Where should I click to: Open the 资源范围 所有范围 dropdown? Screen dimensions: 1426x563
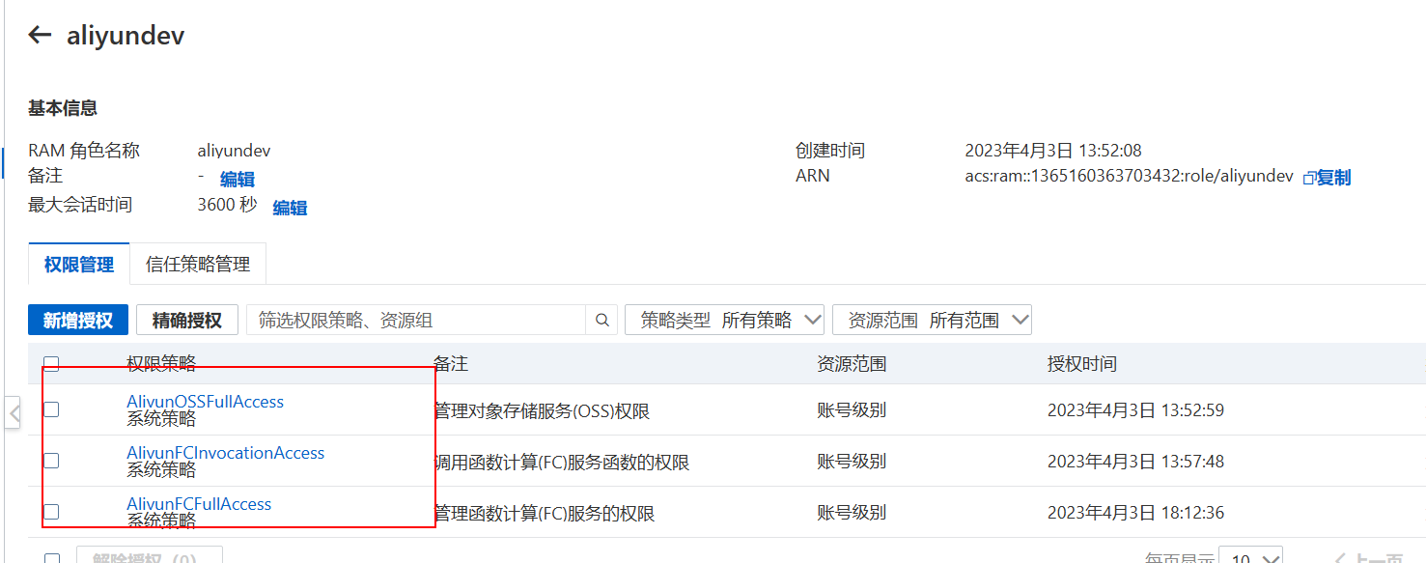coord(932,321)
